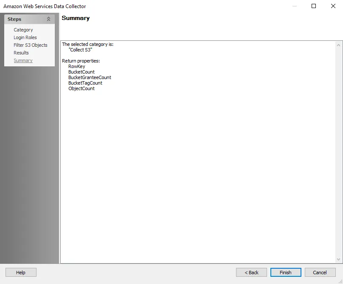Select the Summary step link
Image resolution: width=343 pixels, height=284 pixels.
[x=23, y=60]
